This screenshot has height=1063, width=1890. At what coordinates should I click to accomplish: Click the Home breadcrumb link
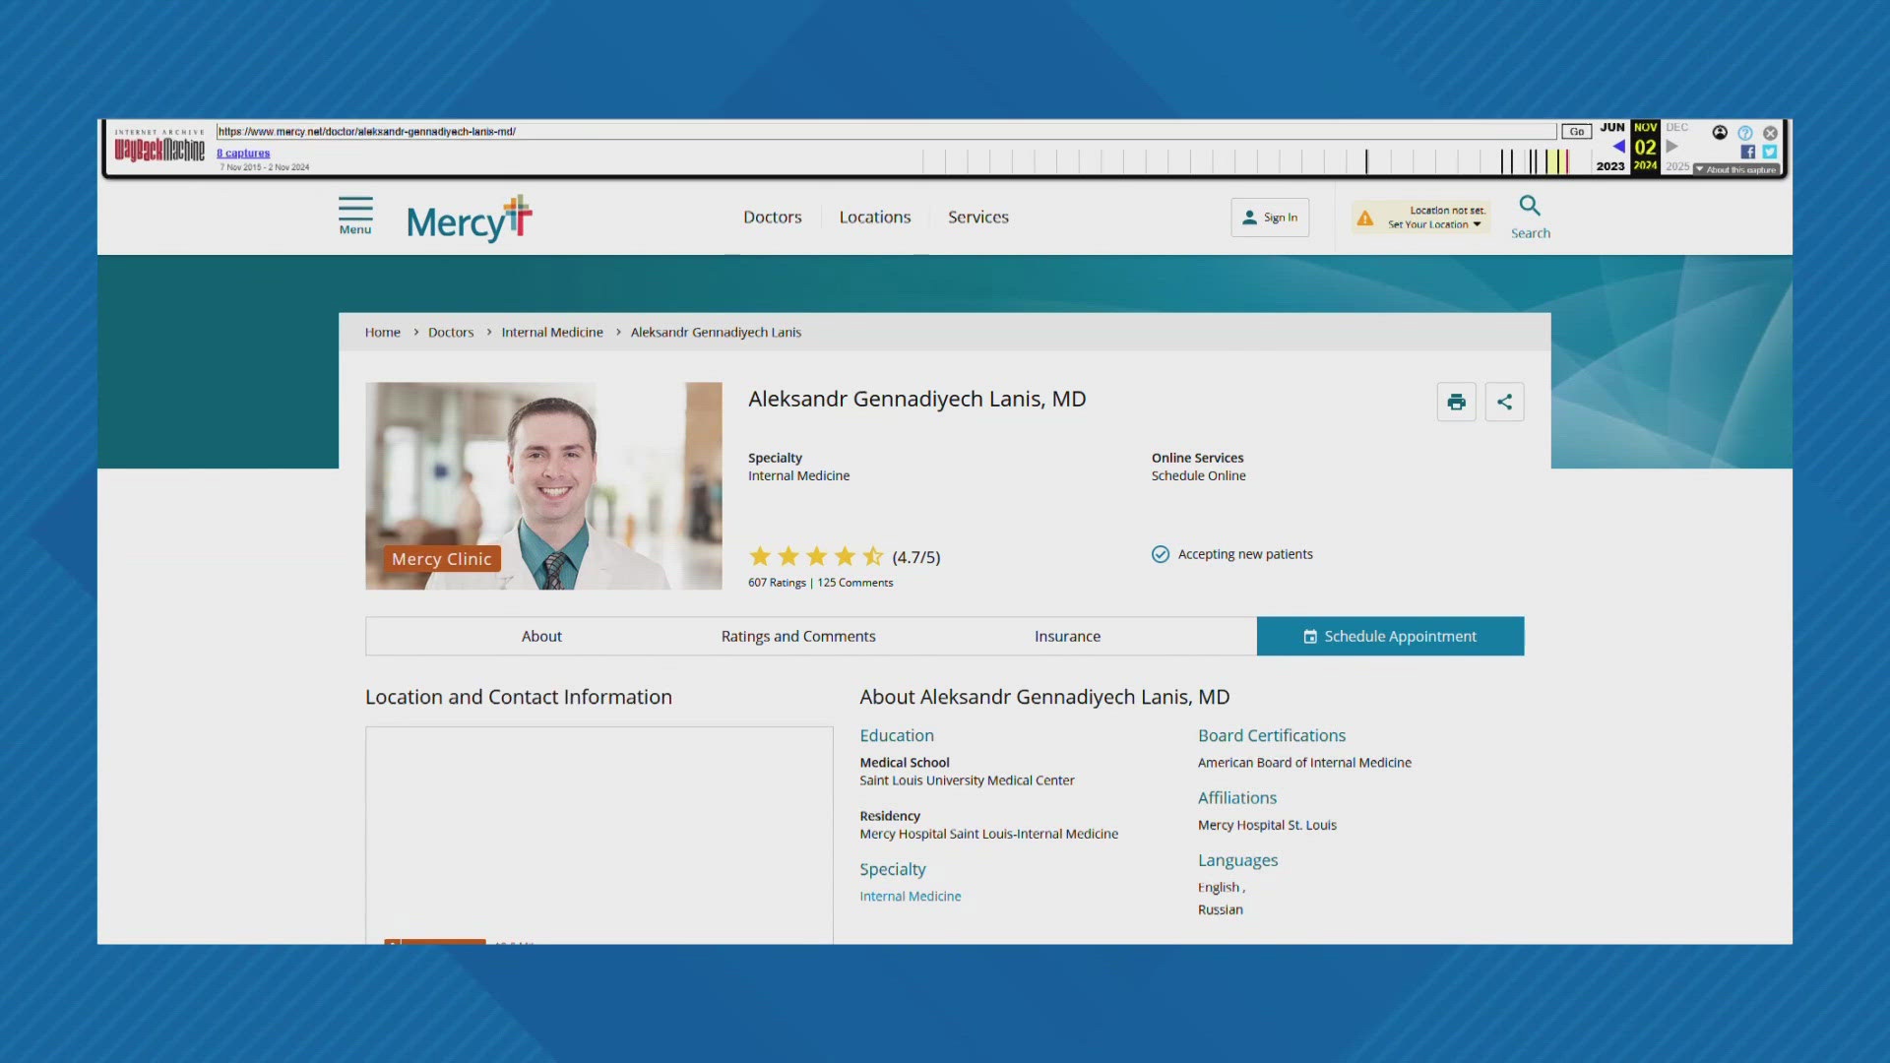pyautogui.click(x=383, y=333)
